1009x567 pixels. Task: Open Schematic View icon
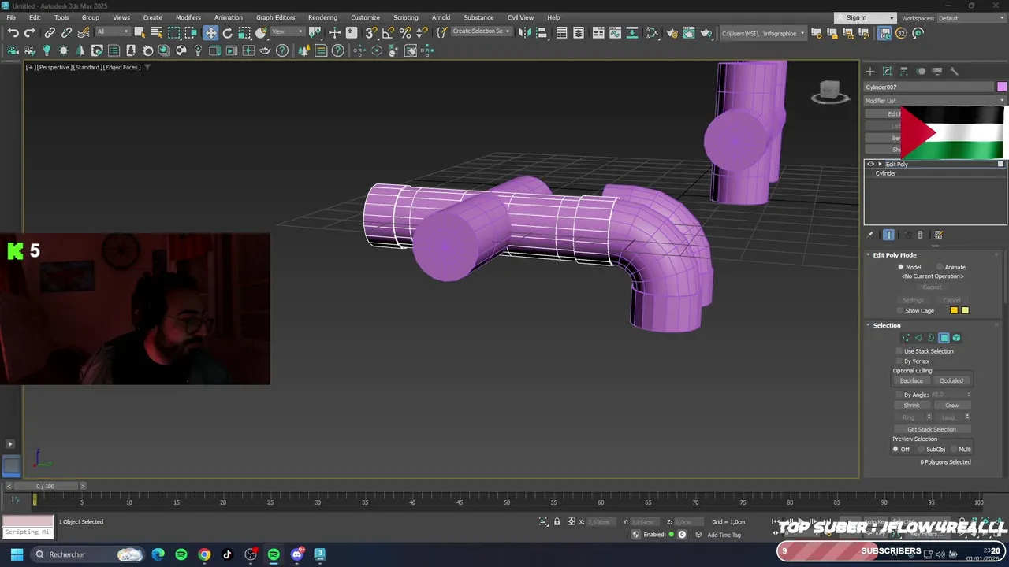pyautogui.click(x=652, y=32)
